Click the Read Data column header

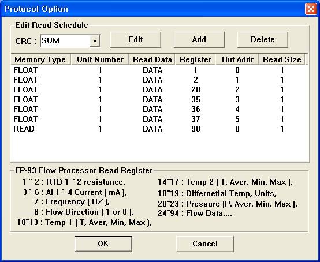coord(152,59)
